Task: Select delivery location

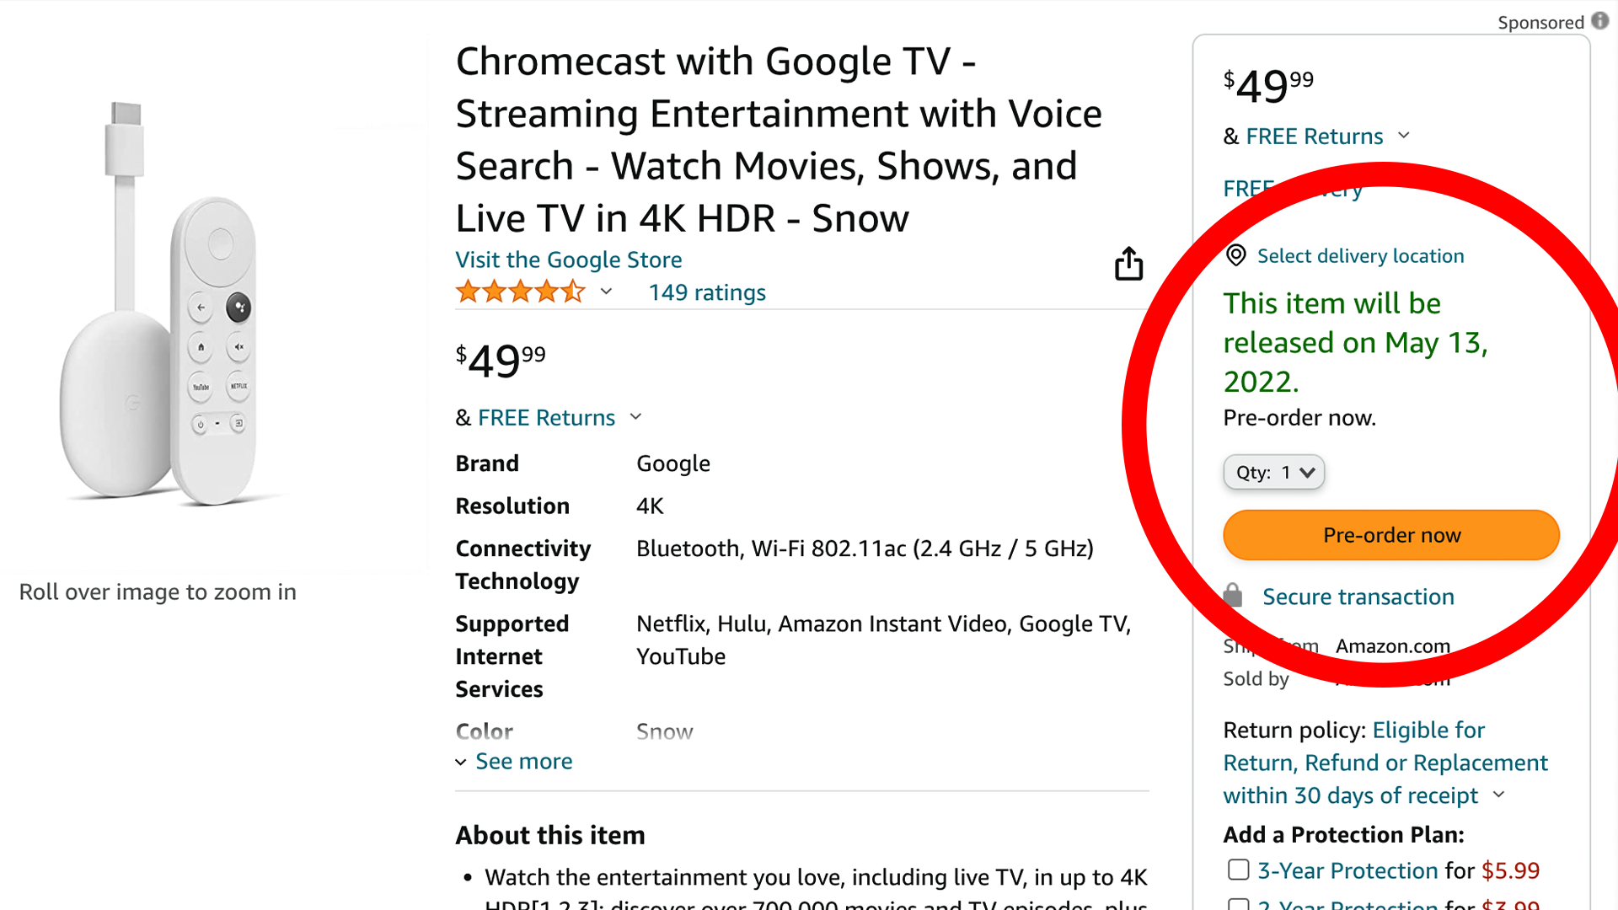Action: pos(1359,255)
